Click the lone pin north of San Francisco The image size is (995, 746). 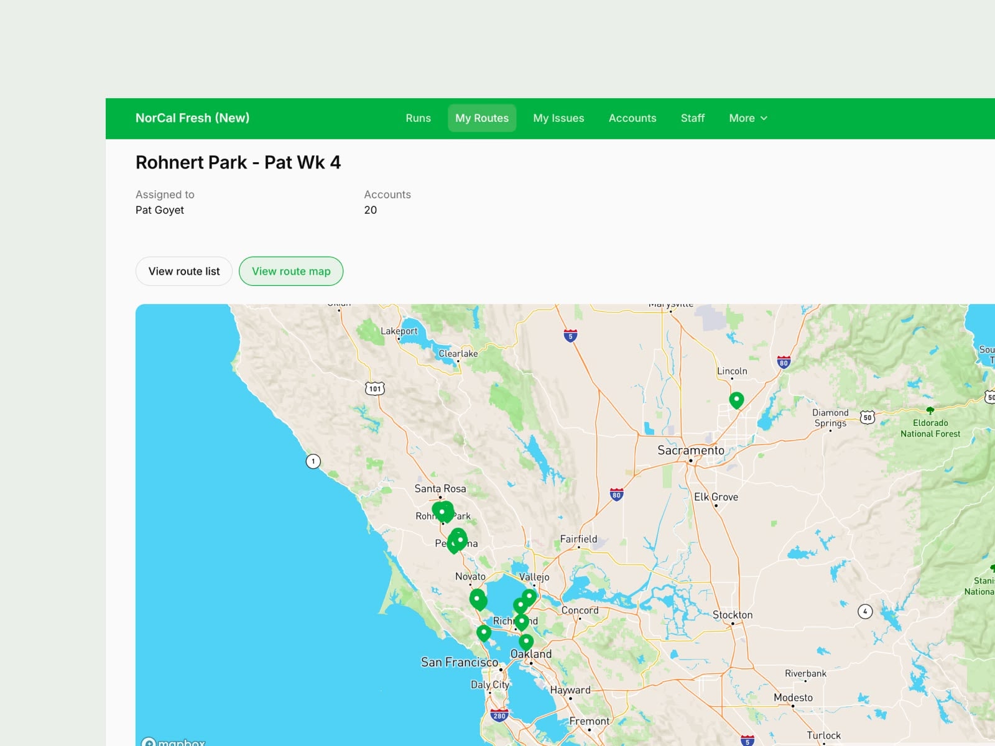tap(484, 633)
